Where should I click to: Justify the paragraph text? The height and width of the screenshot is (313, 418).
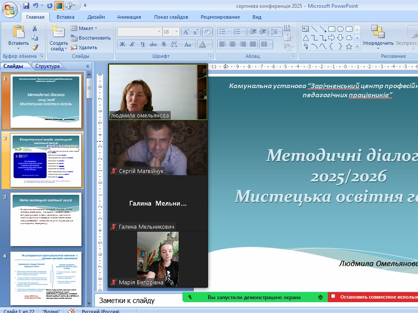[253, 44]
